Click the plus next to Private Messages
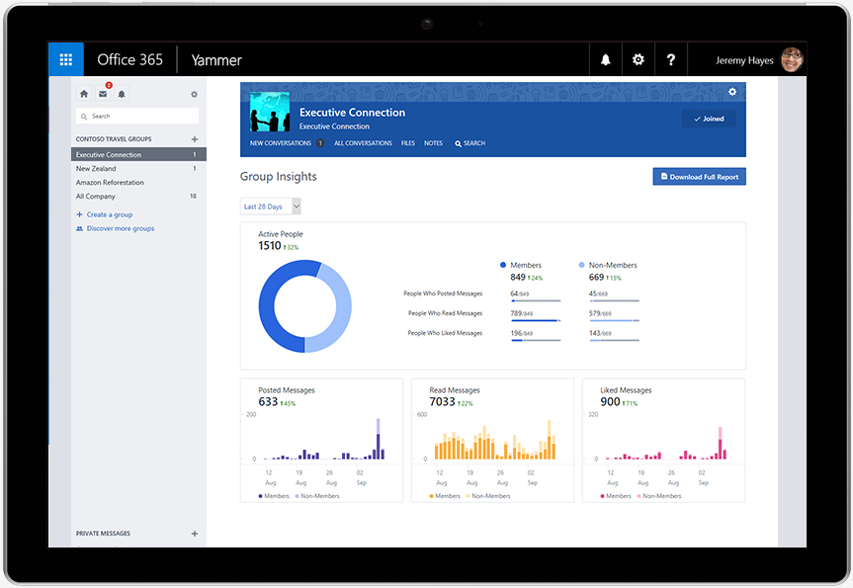The width and height of the screenshot is (853, 588). (194, 534)
